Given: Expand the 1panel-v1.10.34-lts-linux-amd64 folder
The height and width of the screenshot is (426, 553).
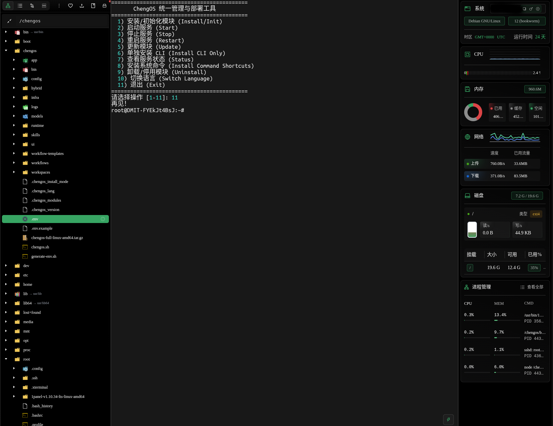Looking at the screenshot, I should click(x=14, y=397).
